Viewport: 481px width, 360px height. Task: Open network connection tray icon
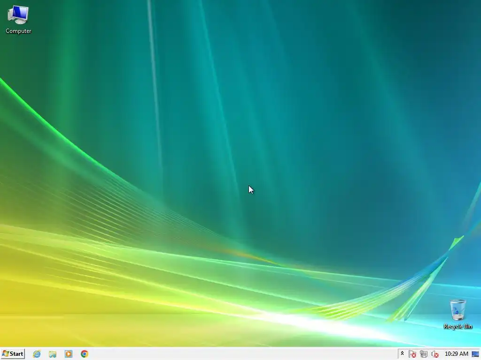point(424,354)
